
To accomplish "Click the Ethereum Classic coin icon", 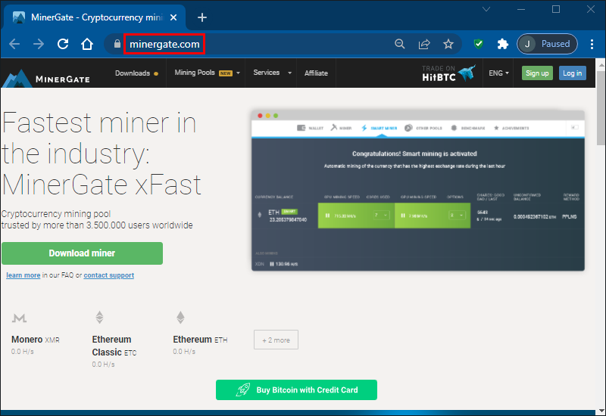I will pyautogui.click(x=99, y=317).
